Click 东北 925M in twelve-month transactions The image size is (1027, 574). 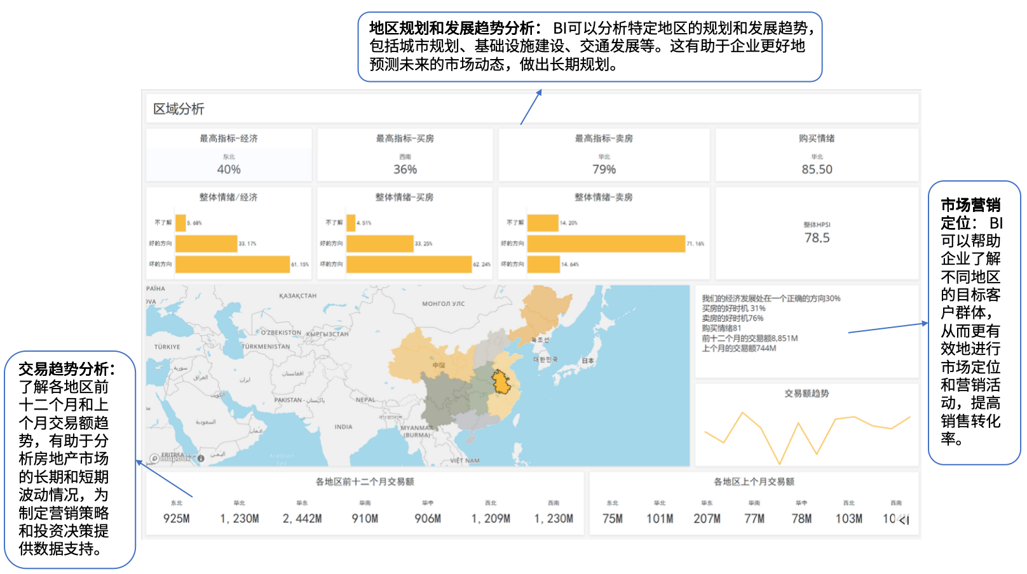(177, 518)
